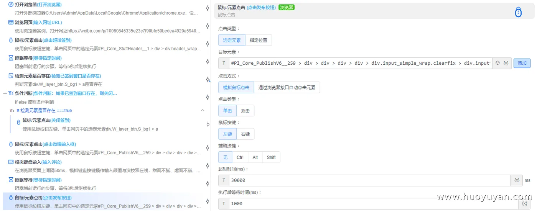Click the 'If else 流程条件判断' description text
This screenshot has width=537, height=211.
coord(35,102)
